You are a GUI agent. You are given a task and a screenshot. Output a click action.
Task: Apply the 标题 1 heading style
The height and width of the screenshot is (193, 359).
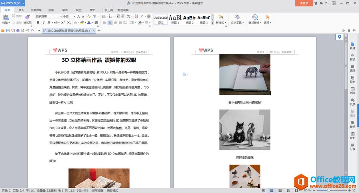point(176,19)
